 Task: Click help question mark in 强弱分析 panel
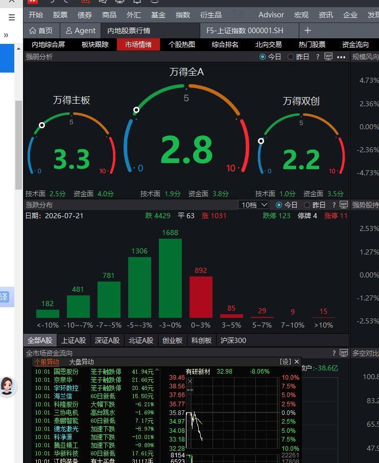(x=318, y=57)
